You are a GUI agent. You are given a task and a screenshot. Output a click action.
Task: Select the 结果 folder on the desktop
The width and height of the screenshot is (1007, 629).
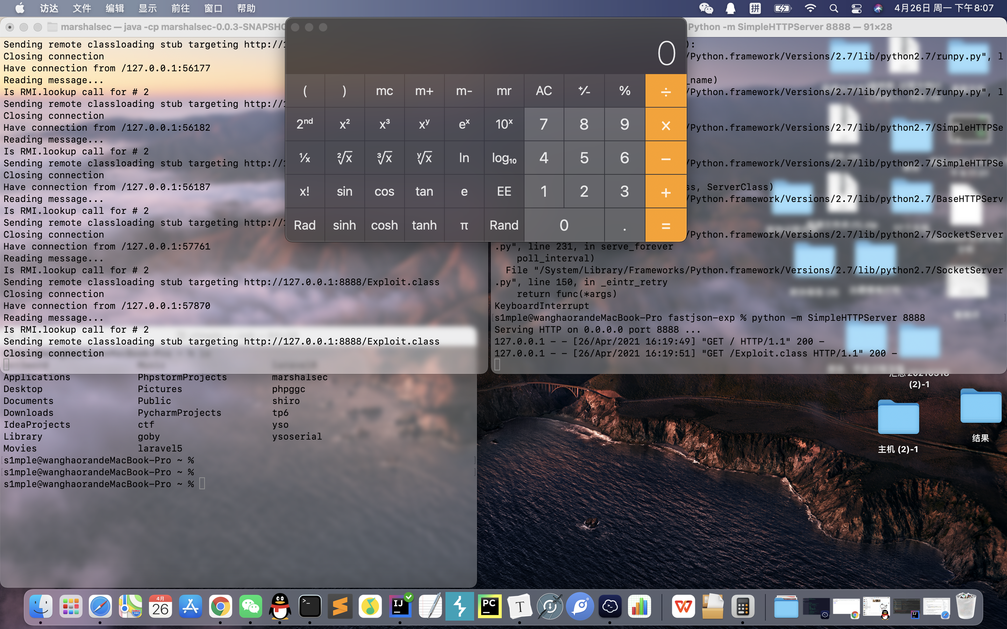pyautogui.click(x=980, y=415)
